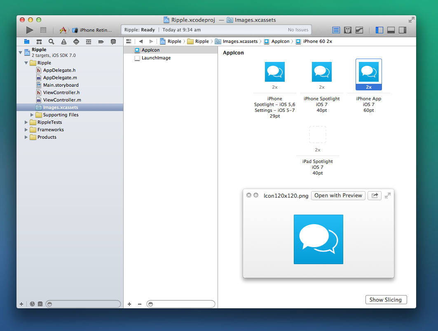Click the Show Slicing button
The height and width of the screenshot is (331, 438).
click(x=386, y=300)
